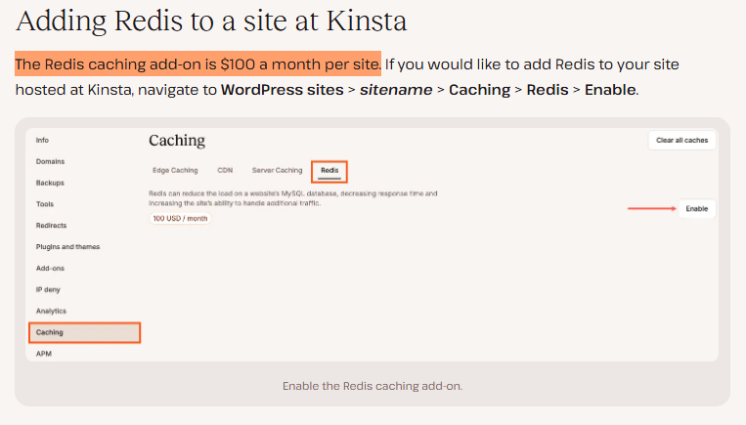Image resolution: width=746 pixels, height=425 pixels.
Task: Open Plugins and themes
Action: (x=67, y=247)
